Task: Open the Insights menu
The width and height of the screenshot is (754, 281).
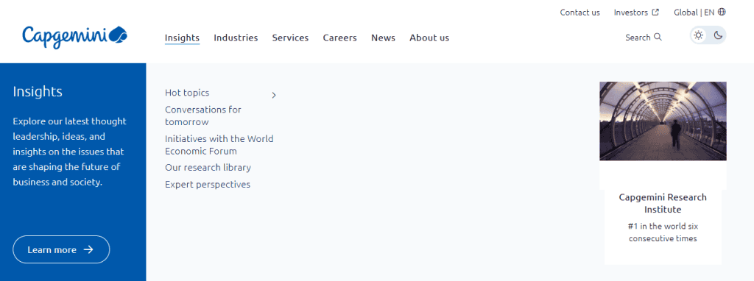Action: click(x=183, y=38)
